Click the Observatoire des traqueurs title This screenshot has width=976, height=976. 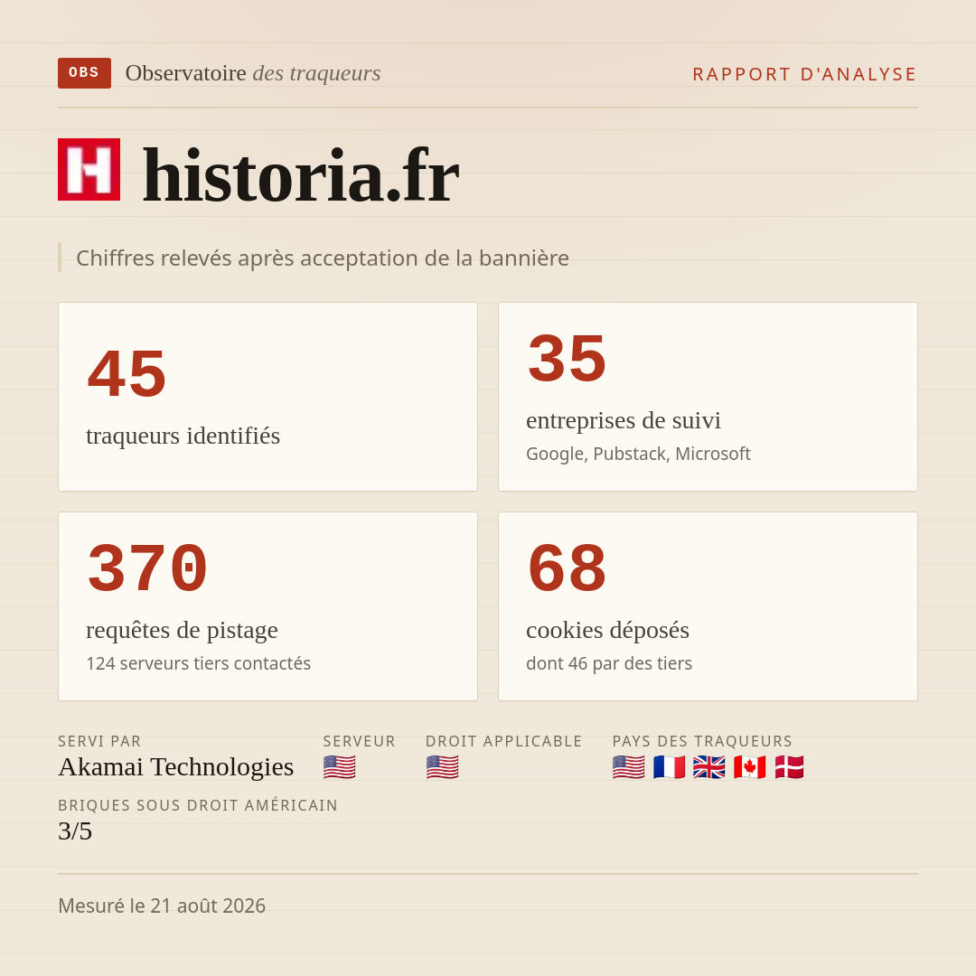(x=253, y=73)
